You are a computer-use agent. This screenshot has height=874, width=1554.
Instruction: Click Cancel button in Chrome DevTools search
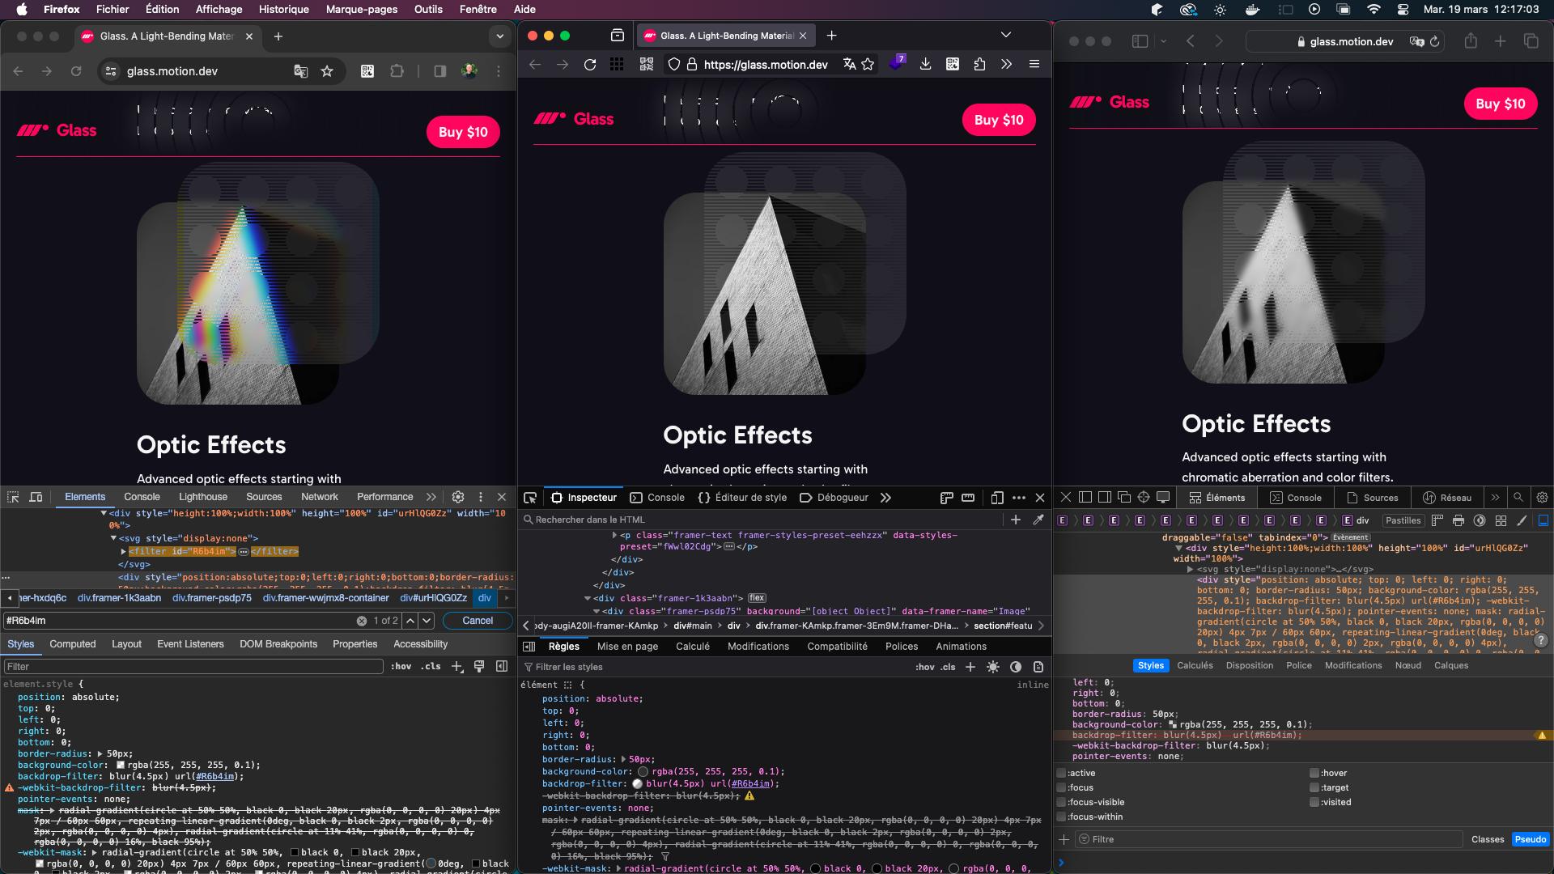[x=478, y=621]
